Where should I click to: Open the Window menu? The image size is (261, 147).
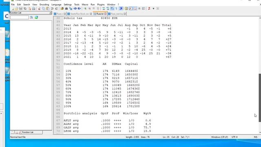(x=111, y=4)
